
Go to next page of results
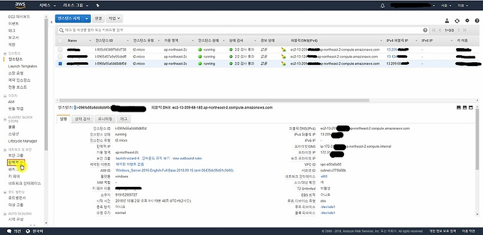(459, 30)
